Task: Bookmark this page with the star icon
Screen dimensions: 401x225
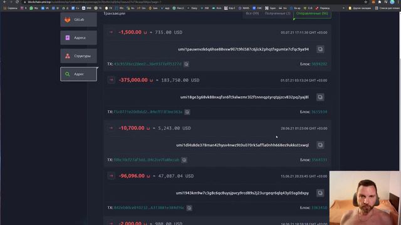Action: point(366,2)
